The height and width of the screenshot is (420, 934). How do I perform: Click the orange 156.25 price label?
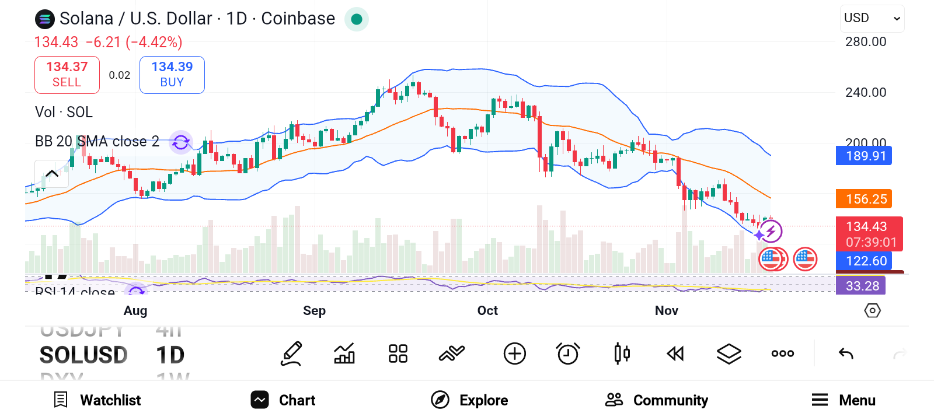pyautogui.click(x=864, y=199)
